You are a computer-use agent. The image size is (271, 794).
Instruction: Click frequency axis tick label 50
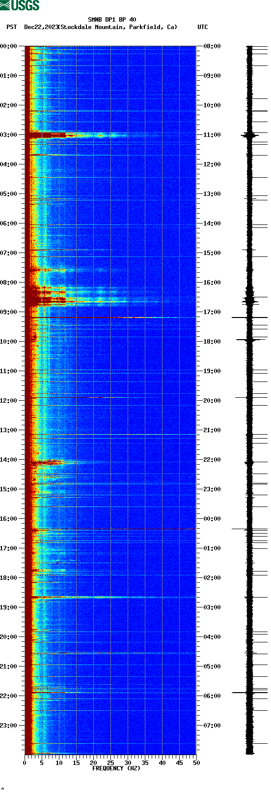click(196, 763)
